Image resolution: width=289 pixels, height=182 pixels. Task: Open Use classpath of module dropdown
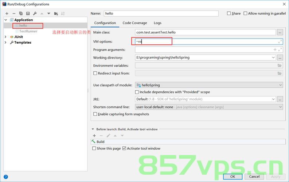click(x=280, y=85)
